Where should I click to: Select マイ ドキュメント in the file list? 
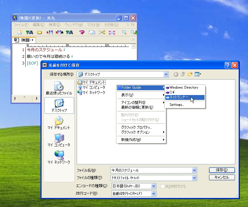click(x=92, y=82)
